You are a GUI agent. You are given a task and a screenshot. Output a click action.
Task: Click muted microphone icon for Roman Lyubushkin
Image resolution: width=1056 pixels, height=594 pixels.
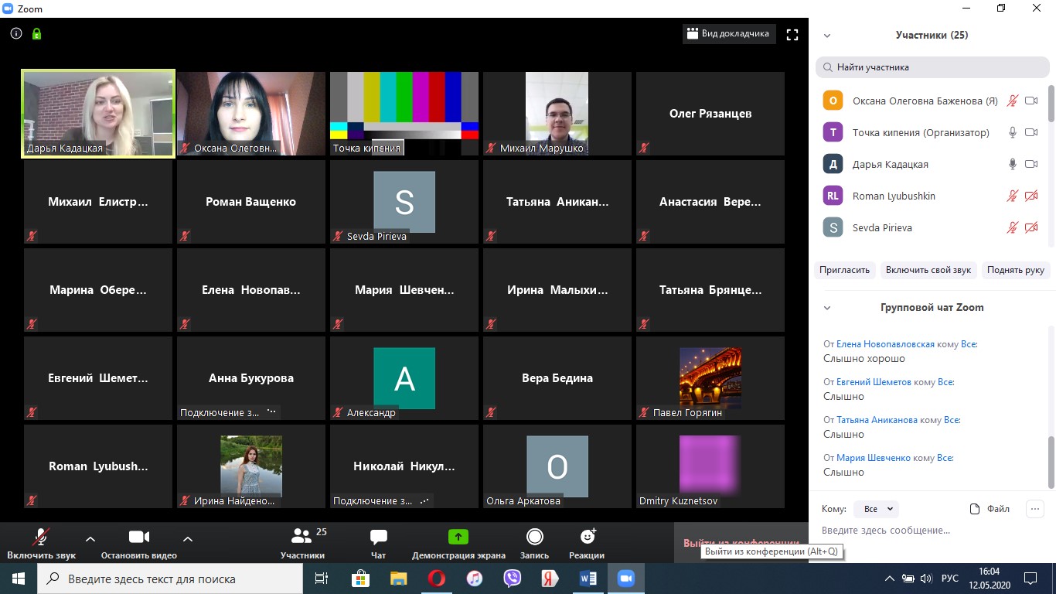(x=1012, y=196)
